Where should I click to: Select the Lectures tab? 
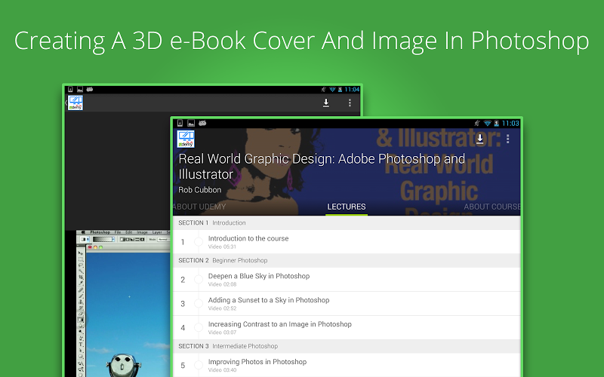347,207
